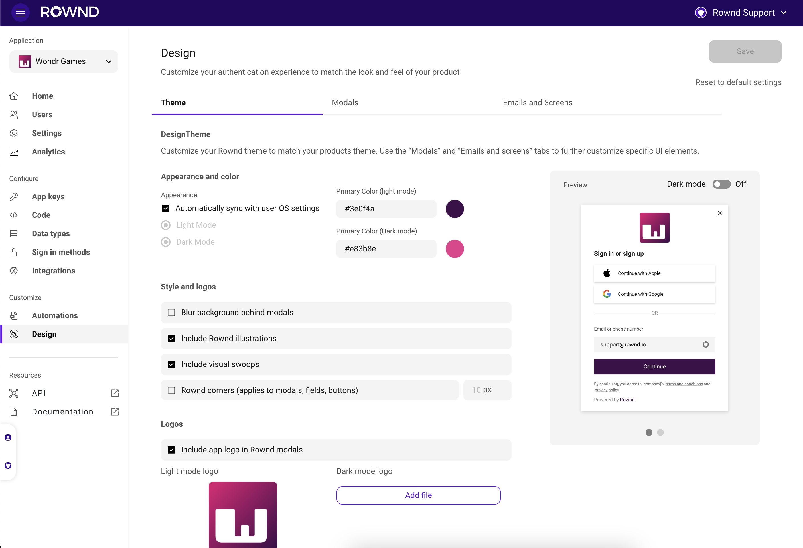Open the hamburger navigation menu
803x548 pixels.
click(20, 13)
